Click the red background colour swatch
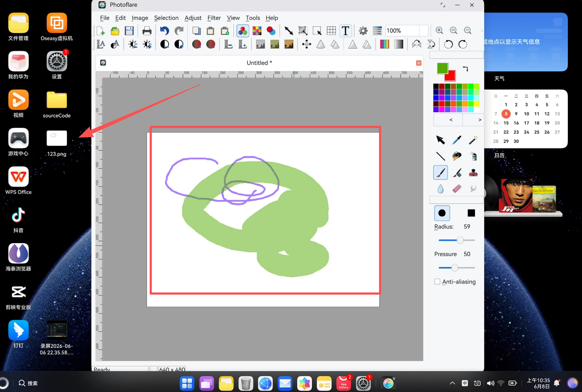This screenshot has width=582, height=392. click(x=451, y=77)
